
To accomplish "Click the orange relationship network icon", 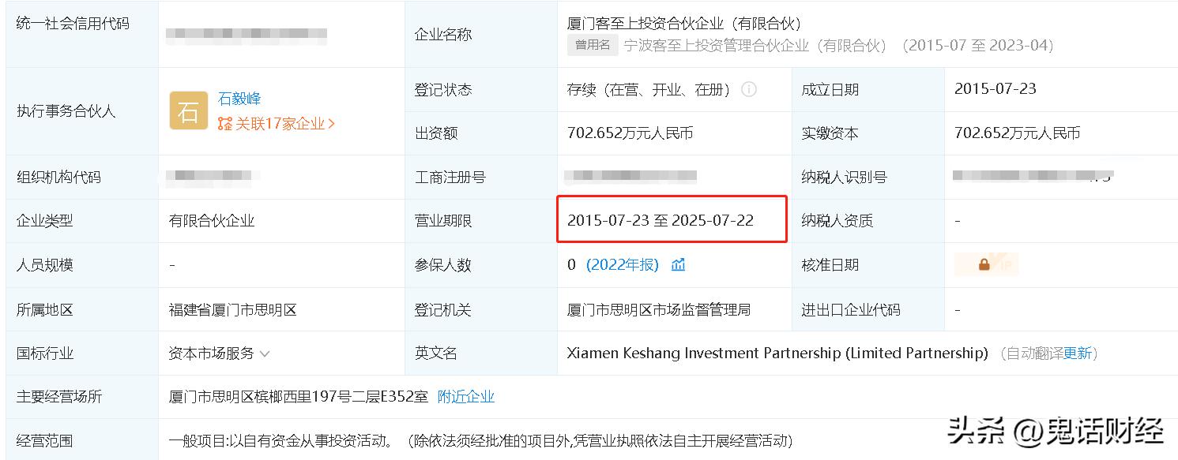I will 225,124.
